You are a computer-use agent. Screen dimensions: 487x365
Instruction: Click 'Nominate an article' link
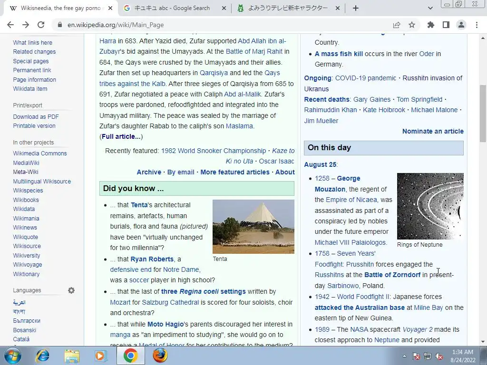433,131
